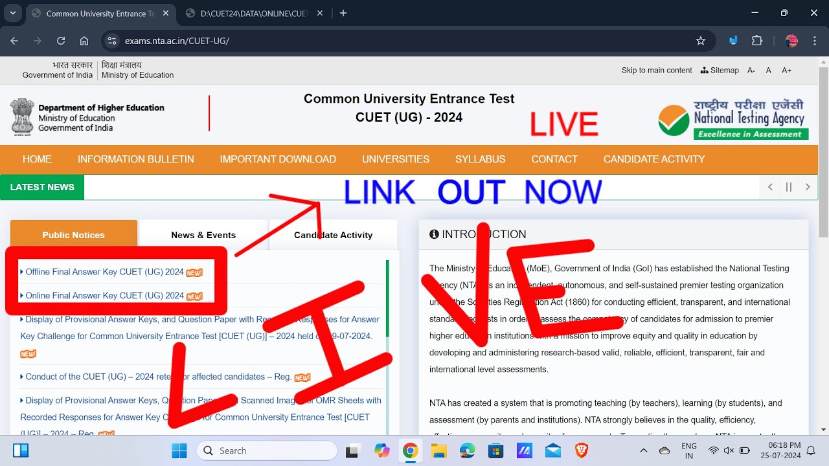The image size is (829, 466).
Task: Show previous latest news item
Action: tap(770, 187)
